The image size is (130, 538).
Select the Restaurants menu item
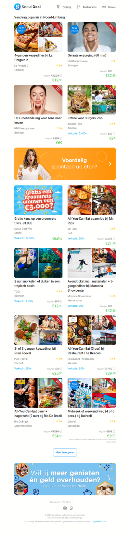point(90,7)
